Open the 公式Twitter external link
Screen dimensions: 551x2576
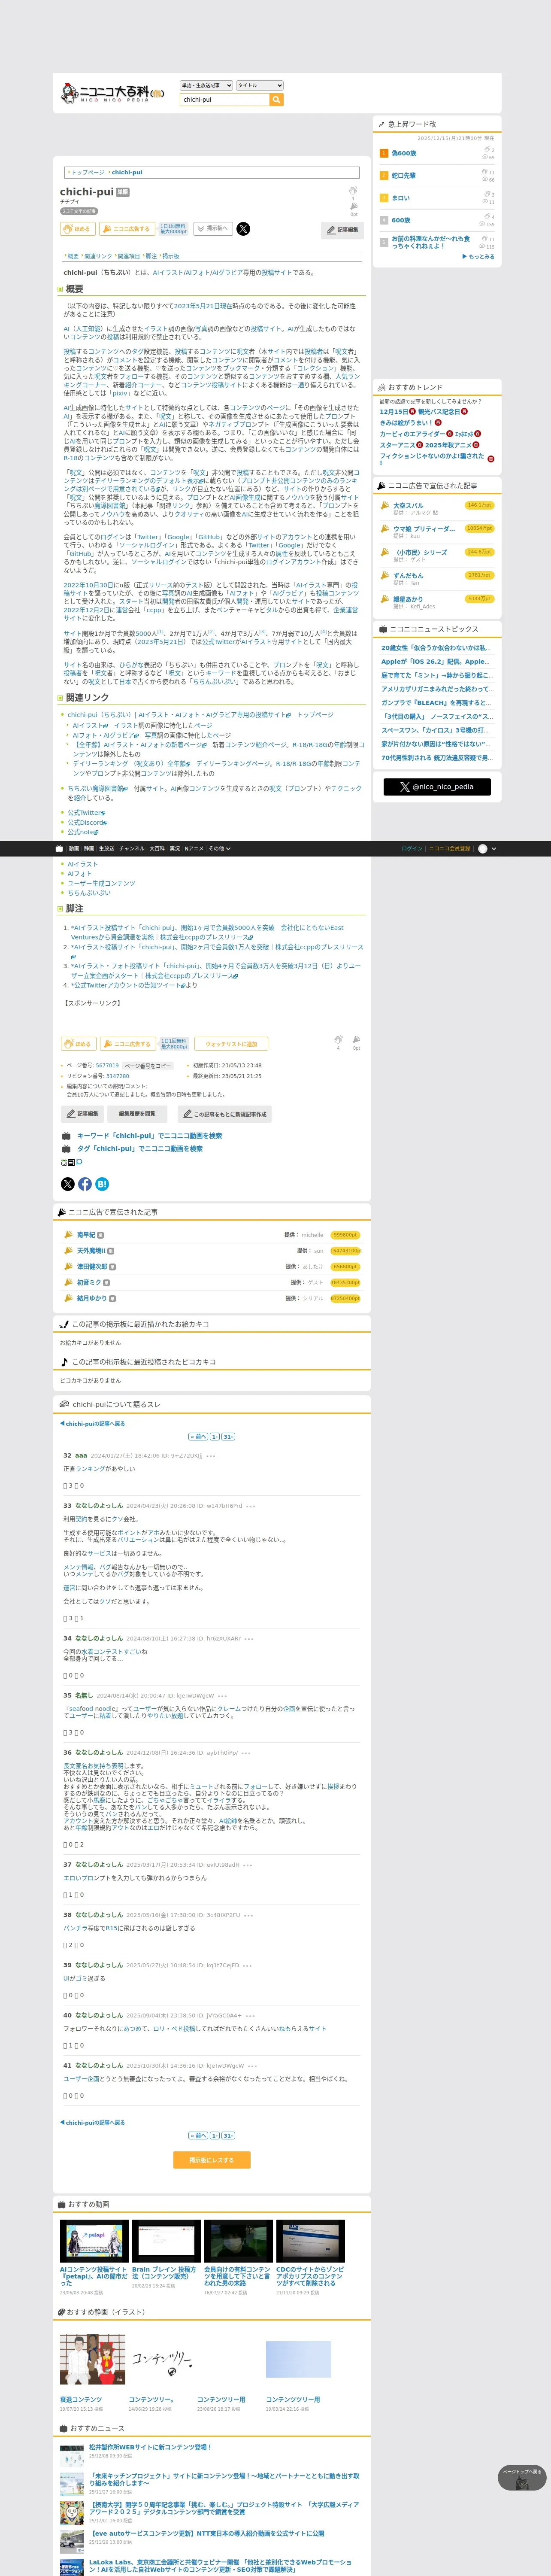click(x=87, y=813)
